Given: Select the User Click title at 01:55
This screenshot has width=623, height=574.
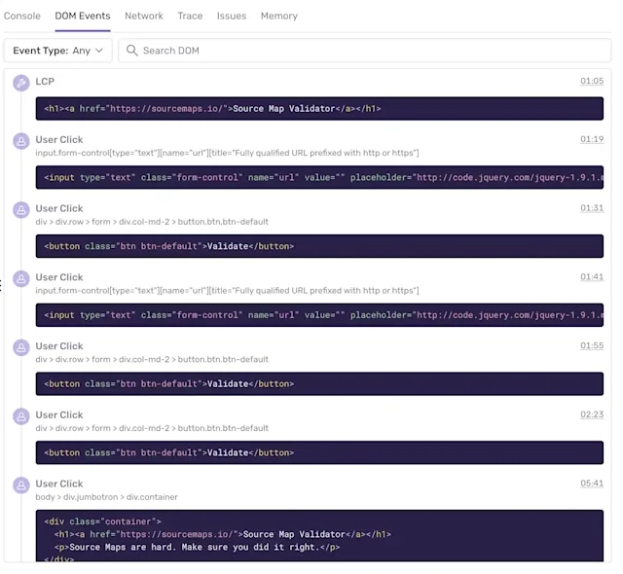Looking at the screenshot, I should tap(59, 346).
